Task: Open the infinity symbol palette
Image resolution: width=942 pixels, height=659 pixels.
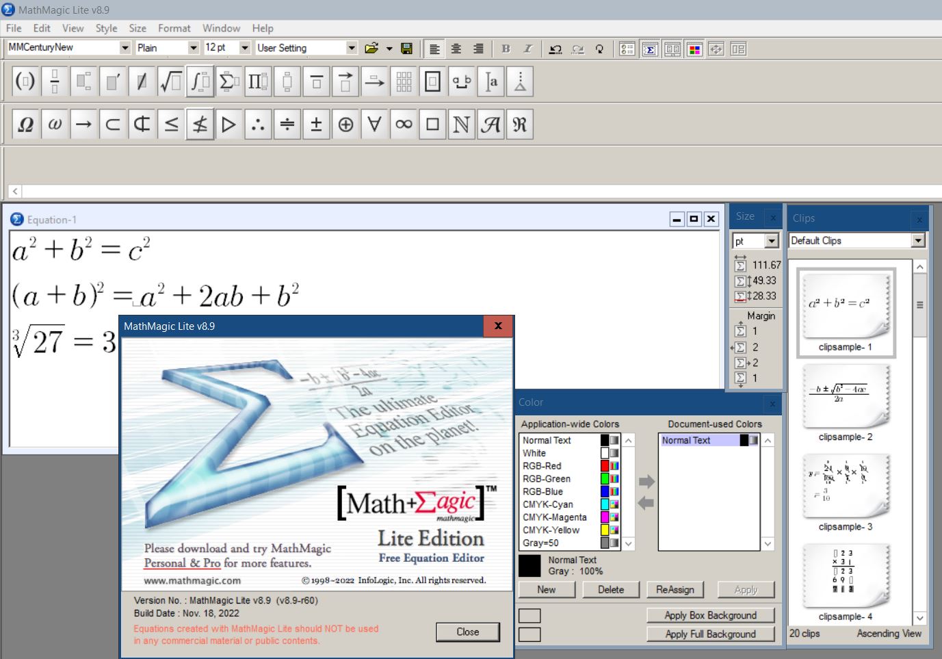Action: (x=404, y=125)
